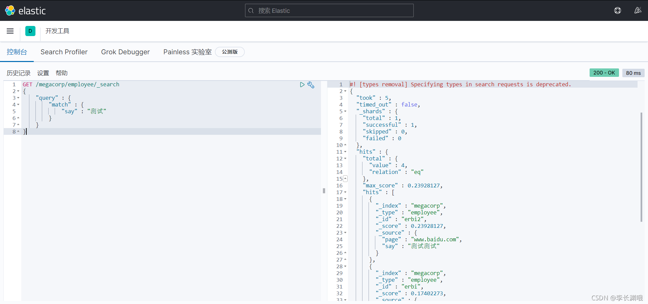Open 设置 settings
Screen dimensions: 648x304
[43, 73]
